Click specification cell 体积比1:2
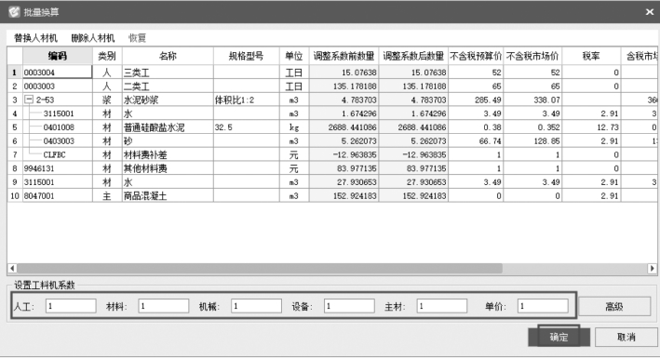Image resolution: width=660 pixels, height=359 pixels. click(247, 100)
